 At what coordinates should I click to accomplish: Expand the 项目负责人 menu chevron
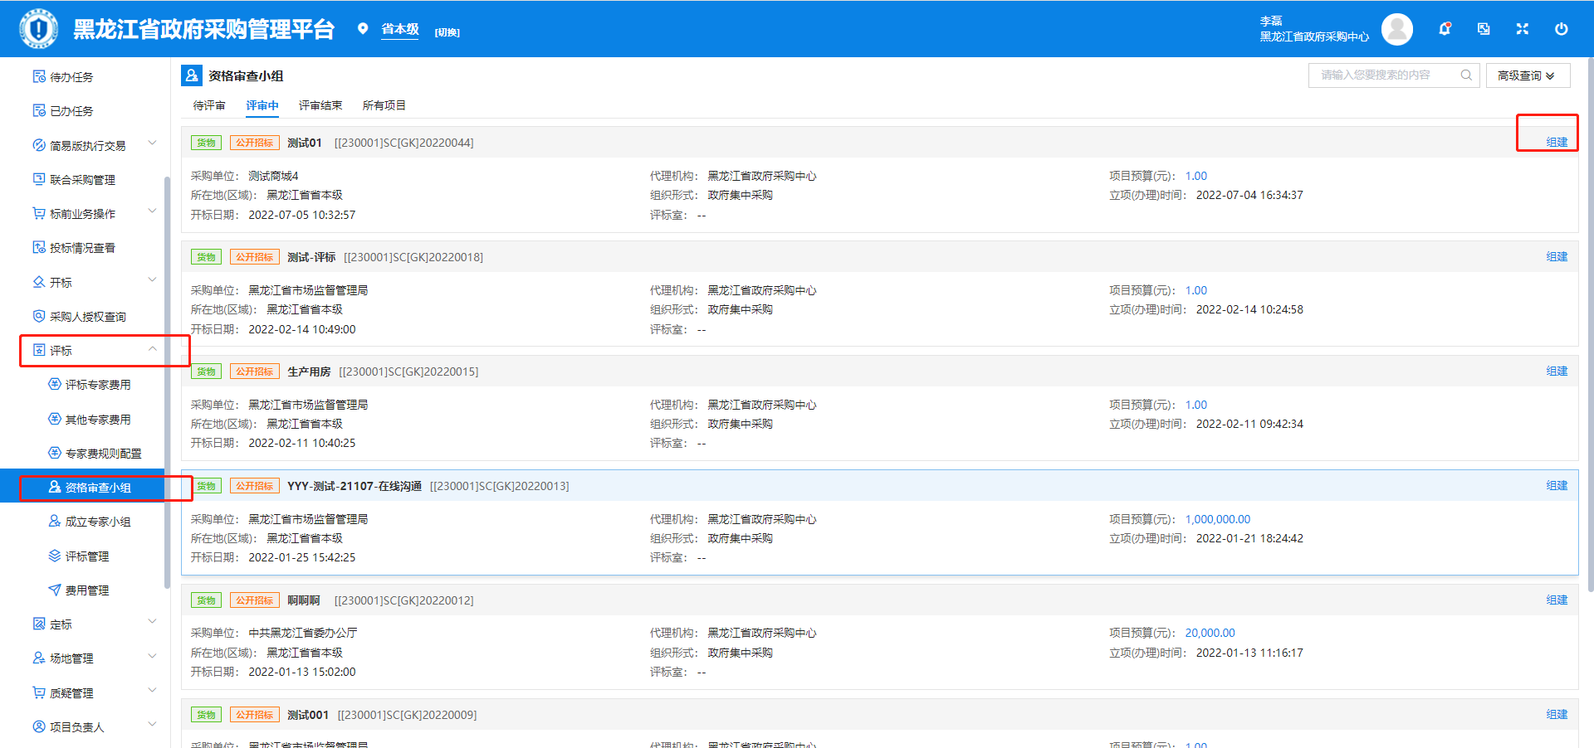tap(152, 724)
